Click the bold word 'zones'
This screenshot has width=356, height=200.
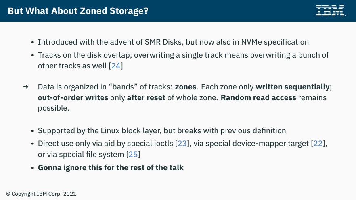coord(186,87)
